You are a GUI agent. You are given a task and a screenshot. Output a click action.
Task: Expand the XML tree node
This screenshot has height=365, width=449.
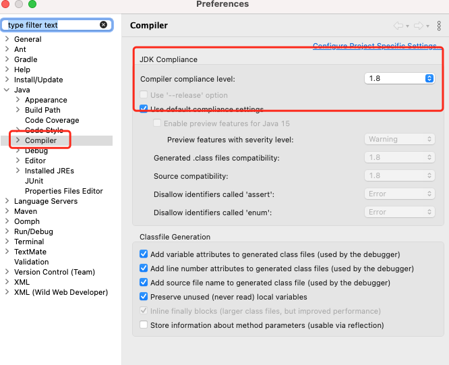pos(7,281)
